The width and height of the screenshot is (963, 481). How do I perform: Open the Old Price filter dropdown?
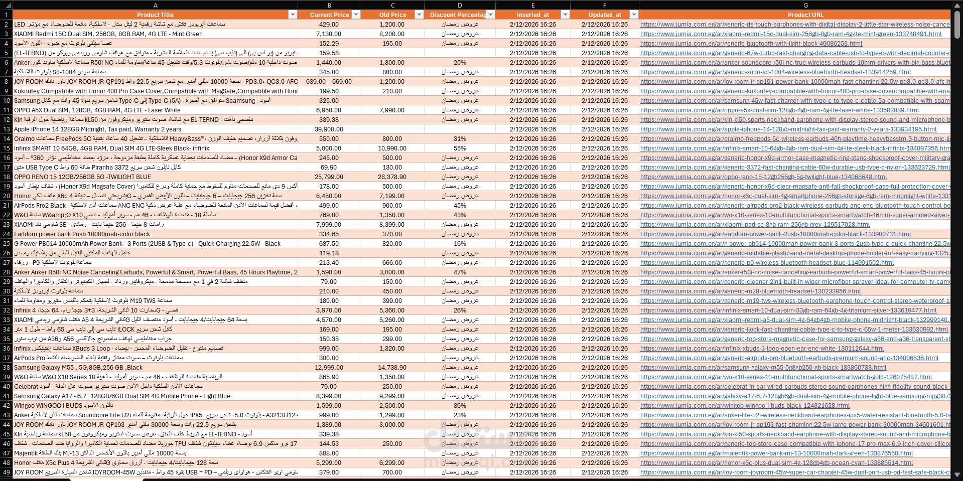coord(419,15)
